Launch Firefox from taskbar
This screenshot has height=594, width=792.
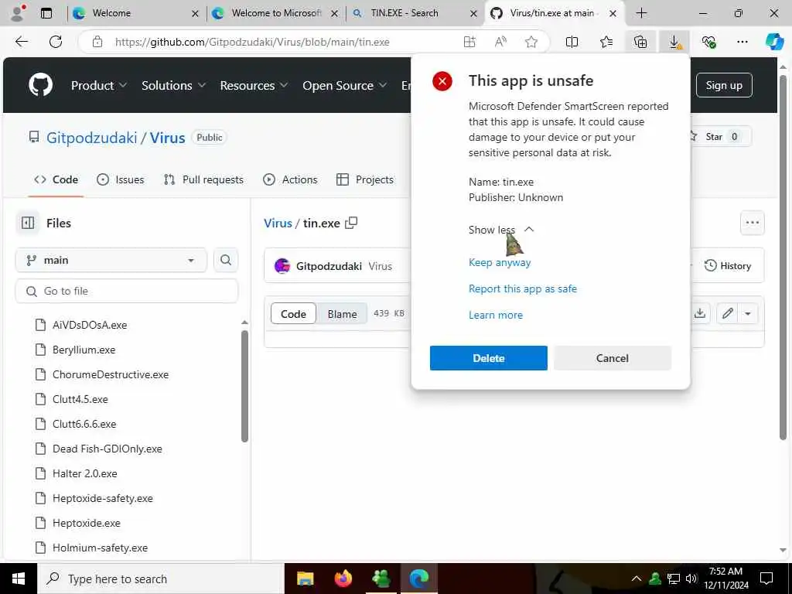pyautogui.click(x=343, y=579)
